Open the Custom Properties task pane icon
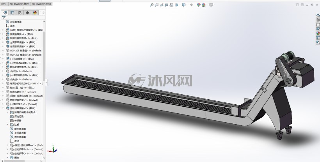 point(318,38)
